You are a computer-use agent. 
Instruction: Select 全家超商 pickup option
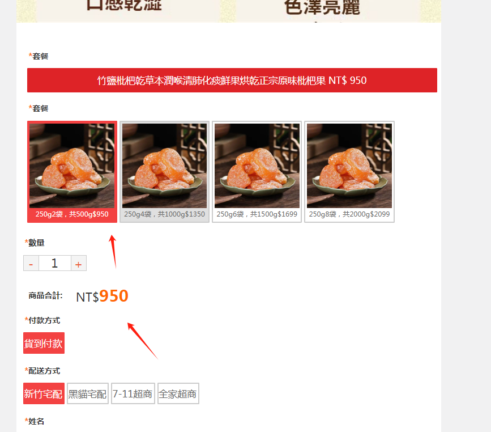click(x=178, y=393)
